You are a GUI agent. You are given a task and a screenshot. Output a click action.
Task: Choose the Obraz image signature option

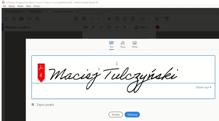[135, 45]
